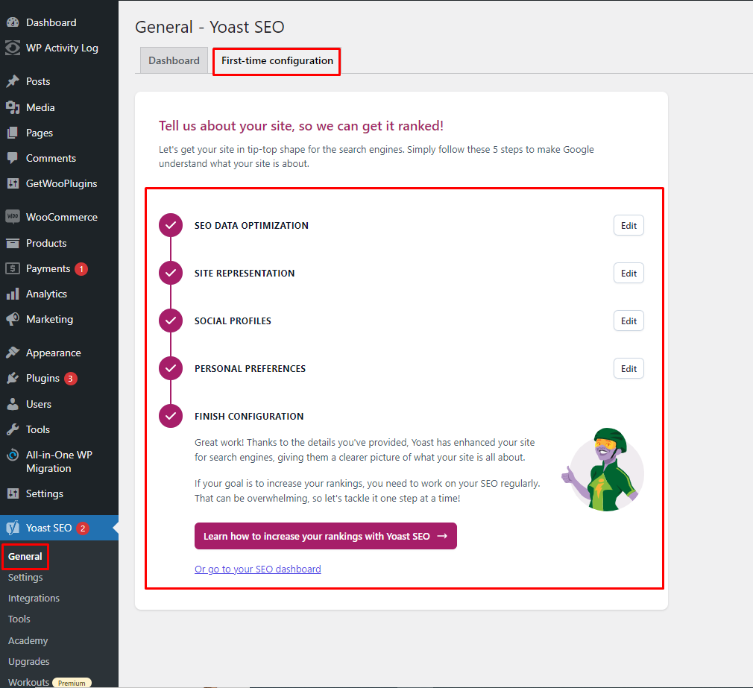Switch to the Dashboard tab
Screen dimensions: 753x688
click(174, 60)
